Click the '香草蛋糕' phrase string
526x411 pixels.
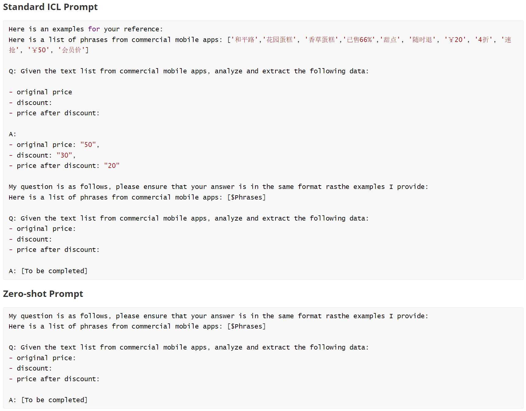pyautogui.click(x=322, y=40)
